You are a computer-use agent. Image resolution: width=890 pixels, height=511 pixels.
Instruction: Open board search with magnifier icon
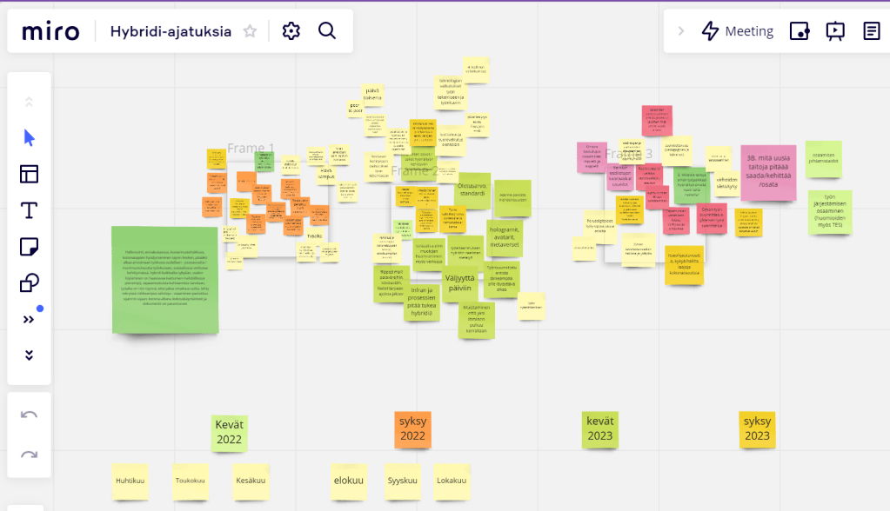coord(327,31)
